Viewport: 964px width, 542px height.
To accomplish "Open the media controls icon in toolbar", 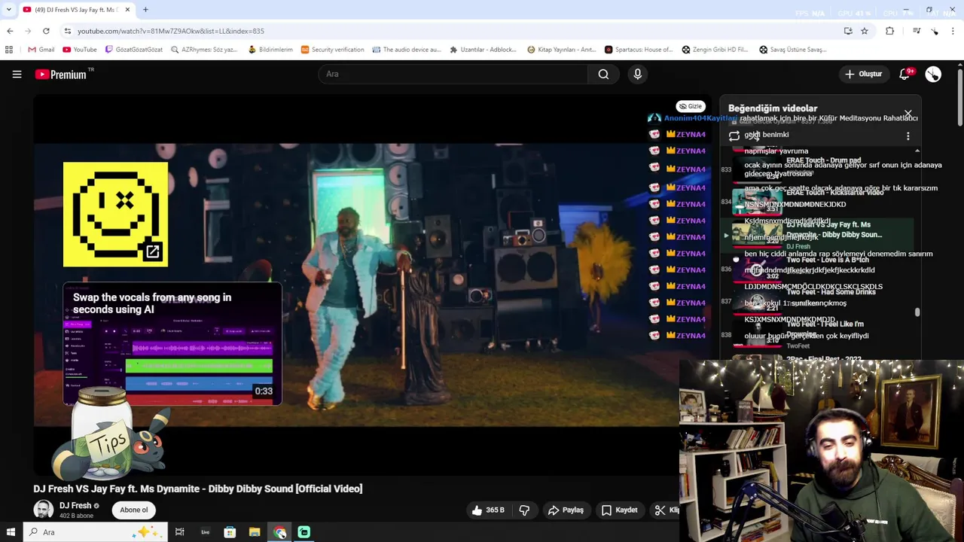I will [917, 31].
